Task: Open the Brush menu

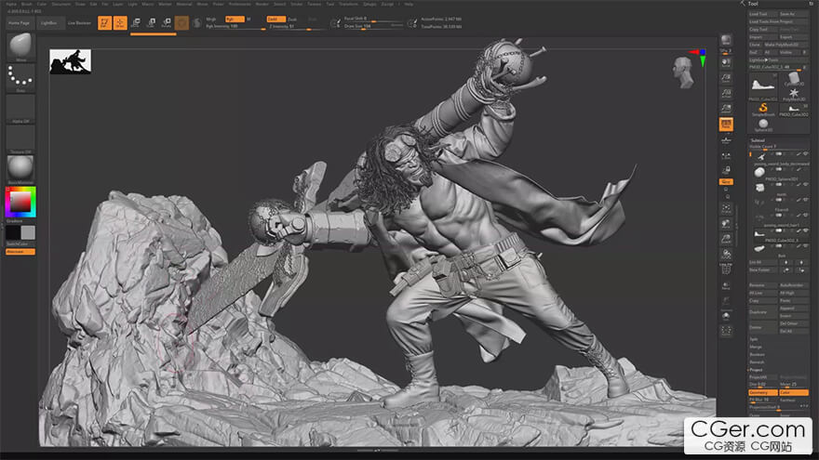Action: pyautogui.click(x=27, y=4)
